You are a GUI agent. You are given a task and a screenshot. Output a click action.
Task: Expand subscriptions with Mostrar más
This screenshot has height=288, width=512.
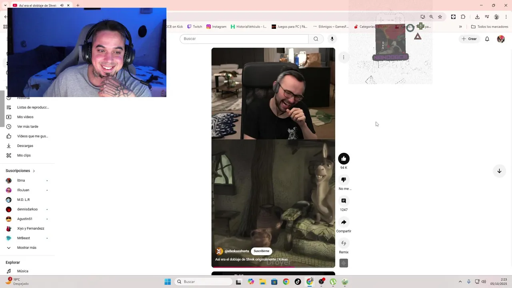pos(27,248)
